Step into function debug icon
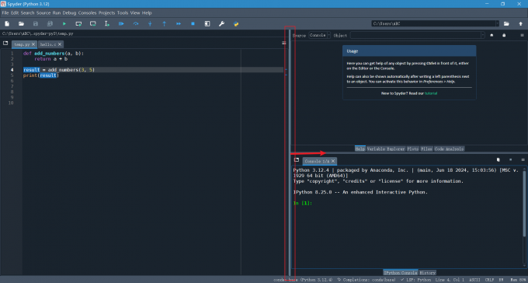The image size is (528, 283). coord(150,23)
